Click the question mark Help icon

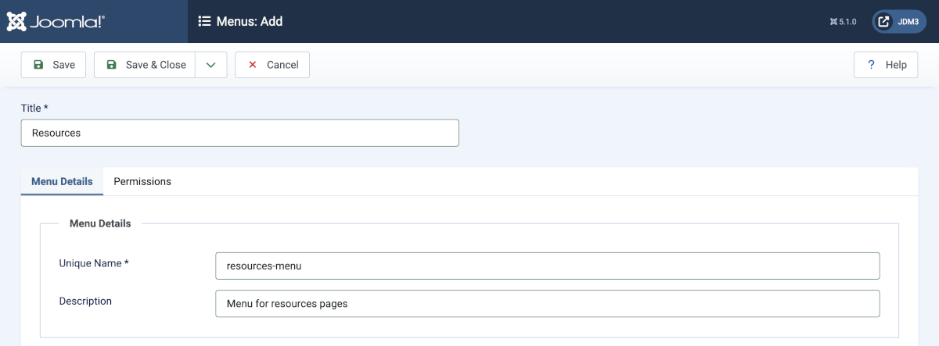[871, 65]
